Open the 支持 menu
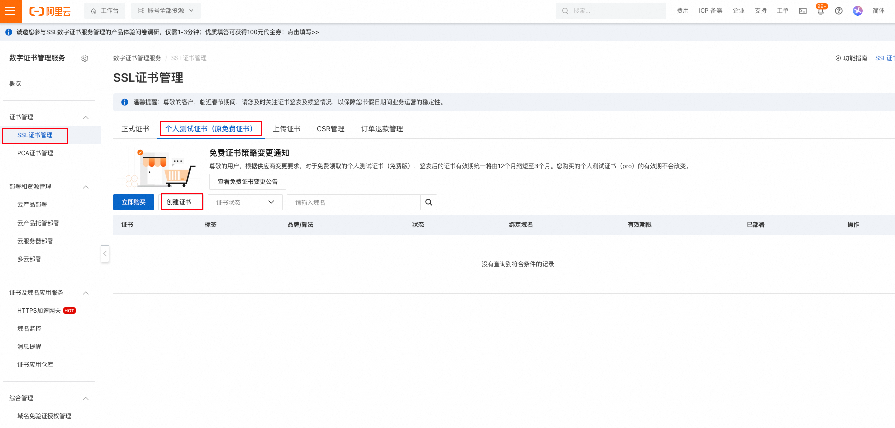 coord(760,11)
